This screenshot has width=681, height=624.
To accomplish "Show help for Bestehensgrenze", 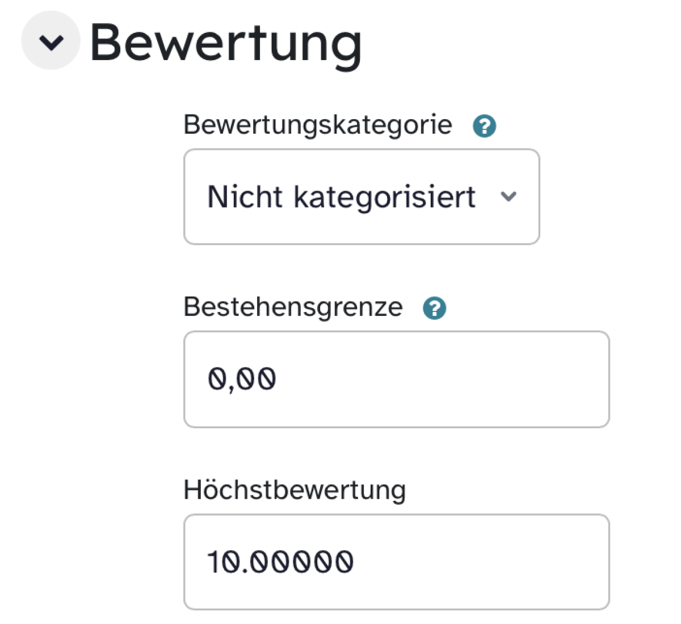I will (x=435, y=308).
